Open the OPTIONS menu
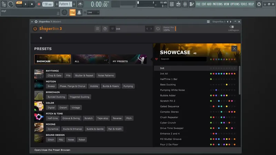 [x=235, y=4]
